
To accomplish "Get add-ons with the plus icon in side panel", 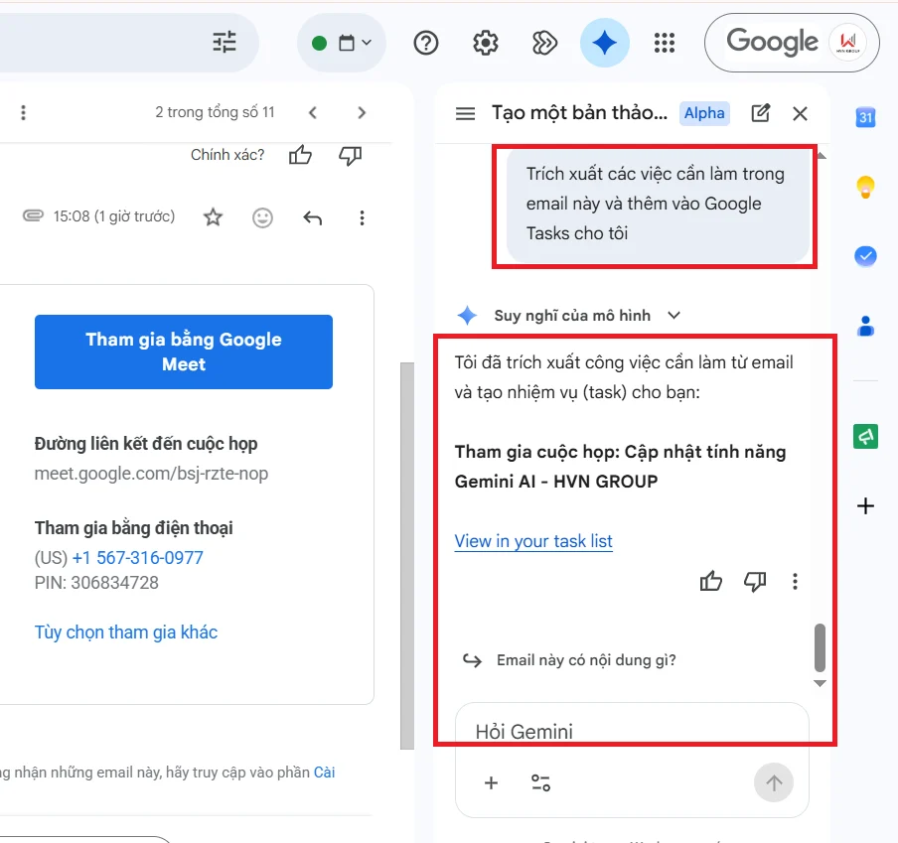I will 865,506.
